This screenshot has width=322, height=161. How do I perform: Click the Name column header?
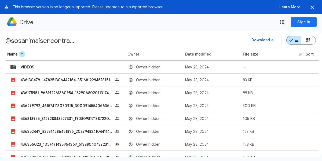point(12,54)
